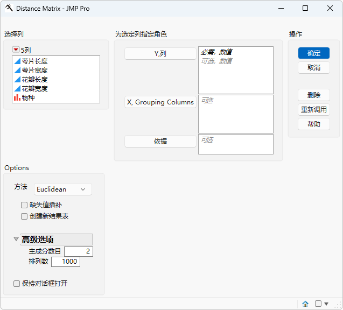Confirm with the 确定 button
This screenshot has width=343, height=310.
click(x=314, y=53)
